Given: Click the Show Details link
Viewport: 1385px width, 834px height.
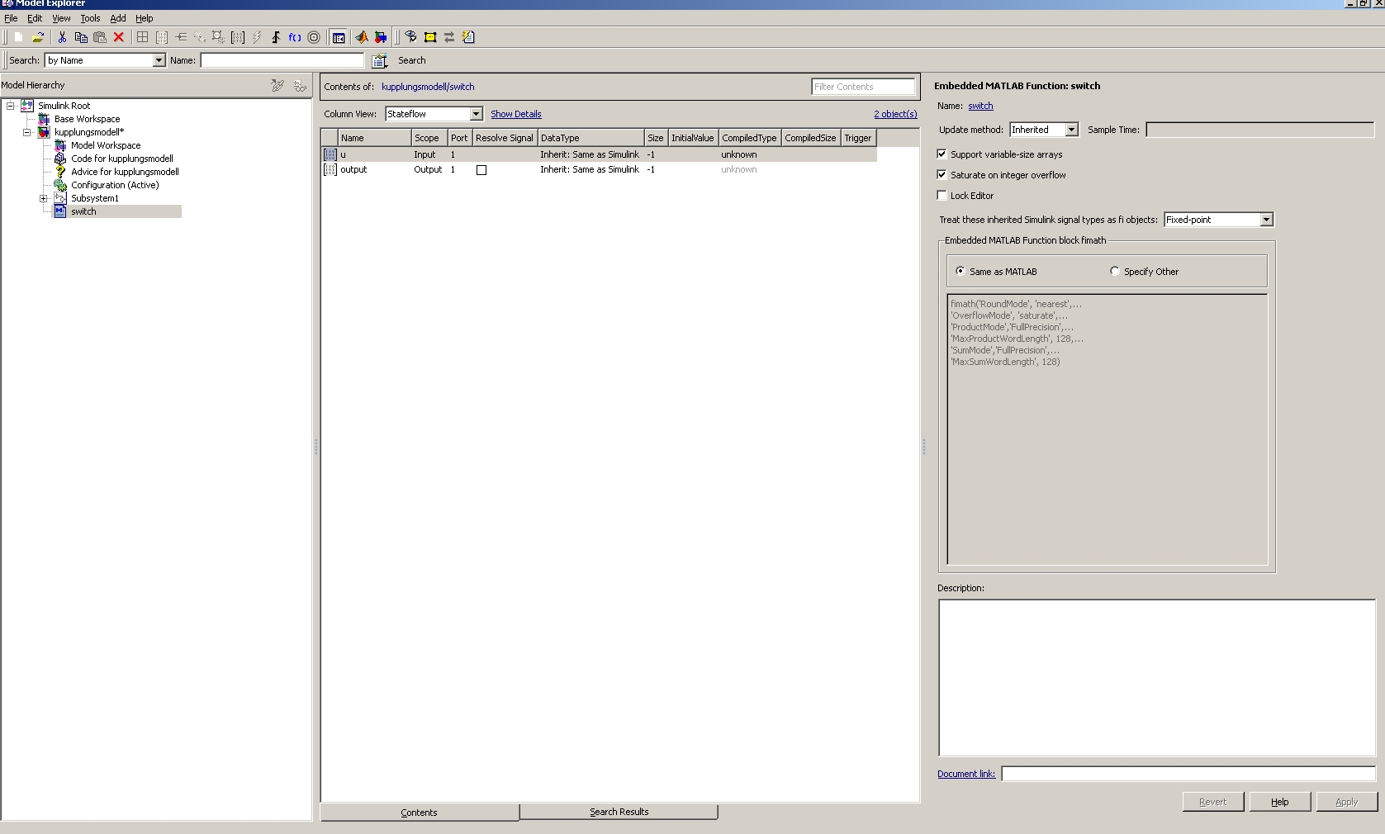Looking at the screenshot, I should coord(516,114).
